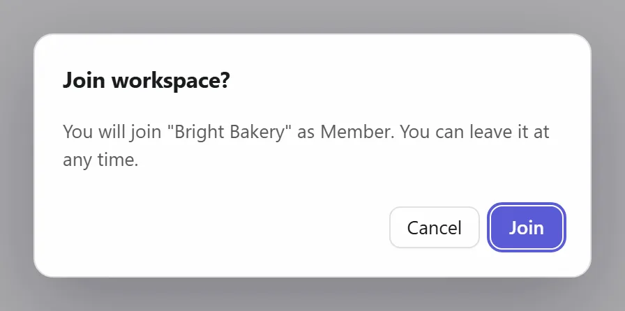
Task: Decline joining by choosing Cancel
Action: pyautogui.click(x=434, y=227)
